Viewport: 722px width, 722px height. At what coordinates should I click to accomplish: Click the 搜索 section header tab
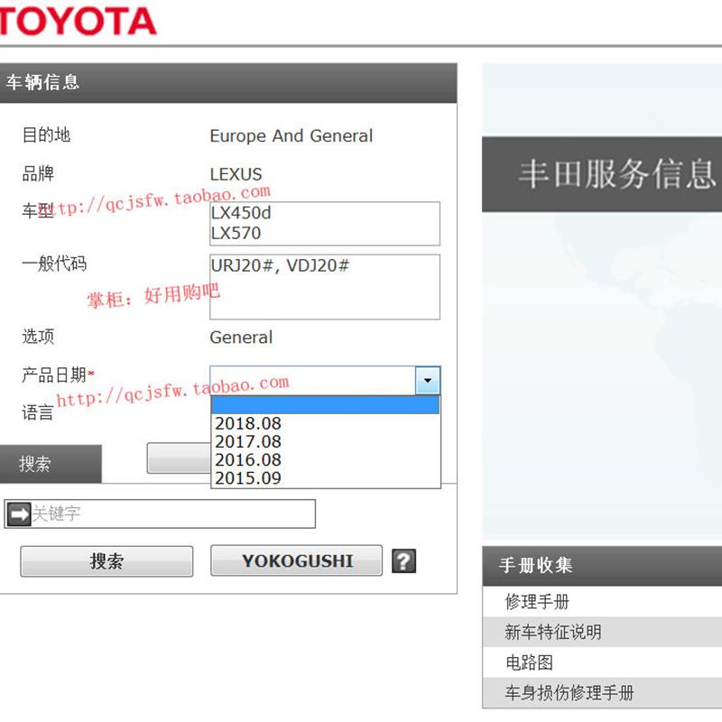(x=51, y=464)
